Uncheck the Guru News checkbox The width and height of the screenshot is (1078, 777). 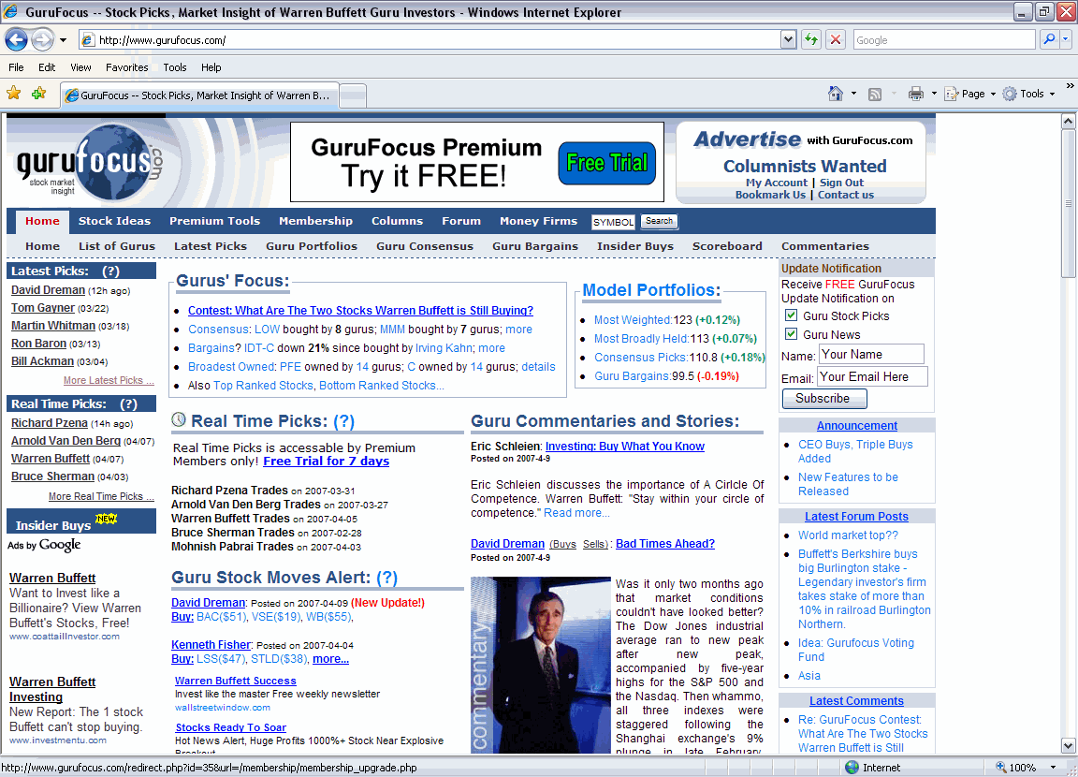(x=791, y=334)
